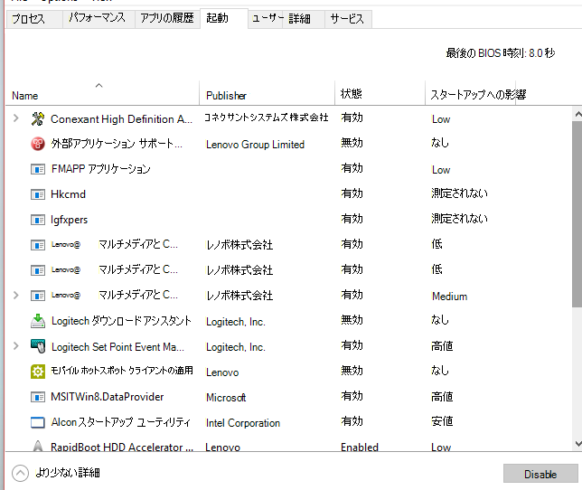This screenshot has height=490, width=582.
Task: Sort by the Name column header
Action: 102,93
